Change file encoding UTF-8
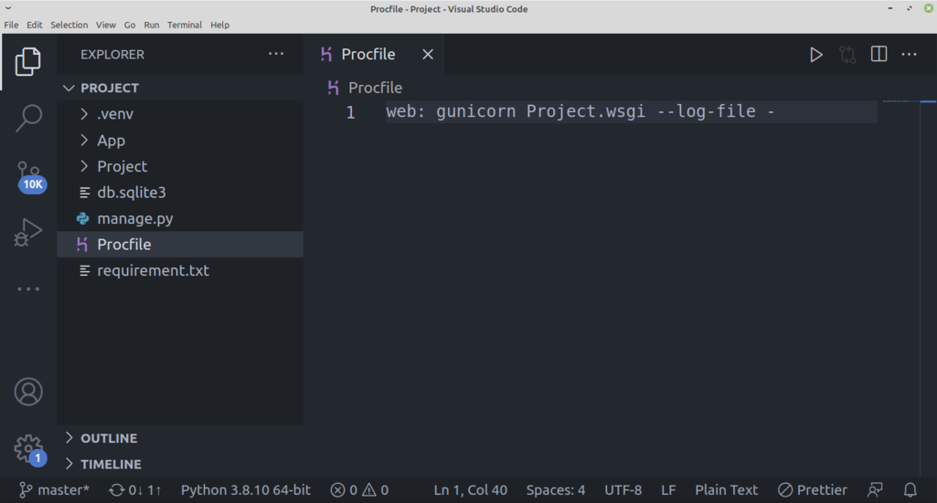 point(623,490)
